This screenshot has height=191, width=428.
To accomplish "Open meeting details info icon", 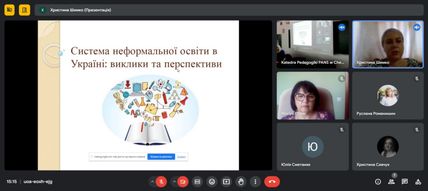I will pos(378,181).
